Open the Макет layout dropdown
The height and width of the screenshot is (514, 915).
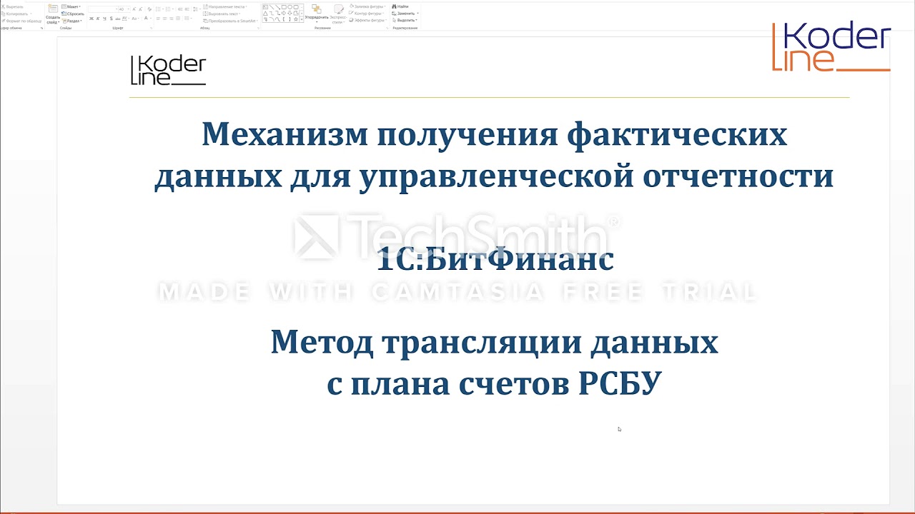tap(71, 7)
